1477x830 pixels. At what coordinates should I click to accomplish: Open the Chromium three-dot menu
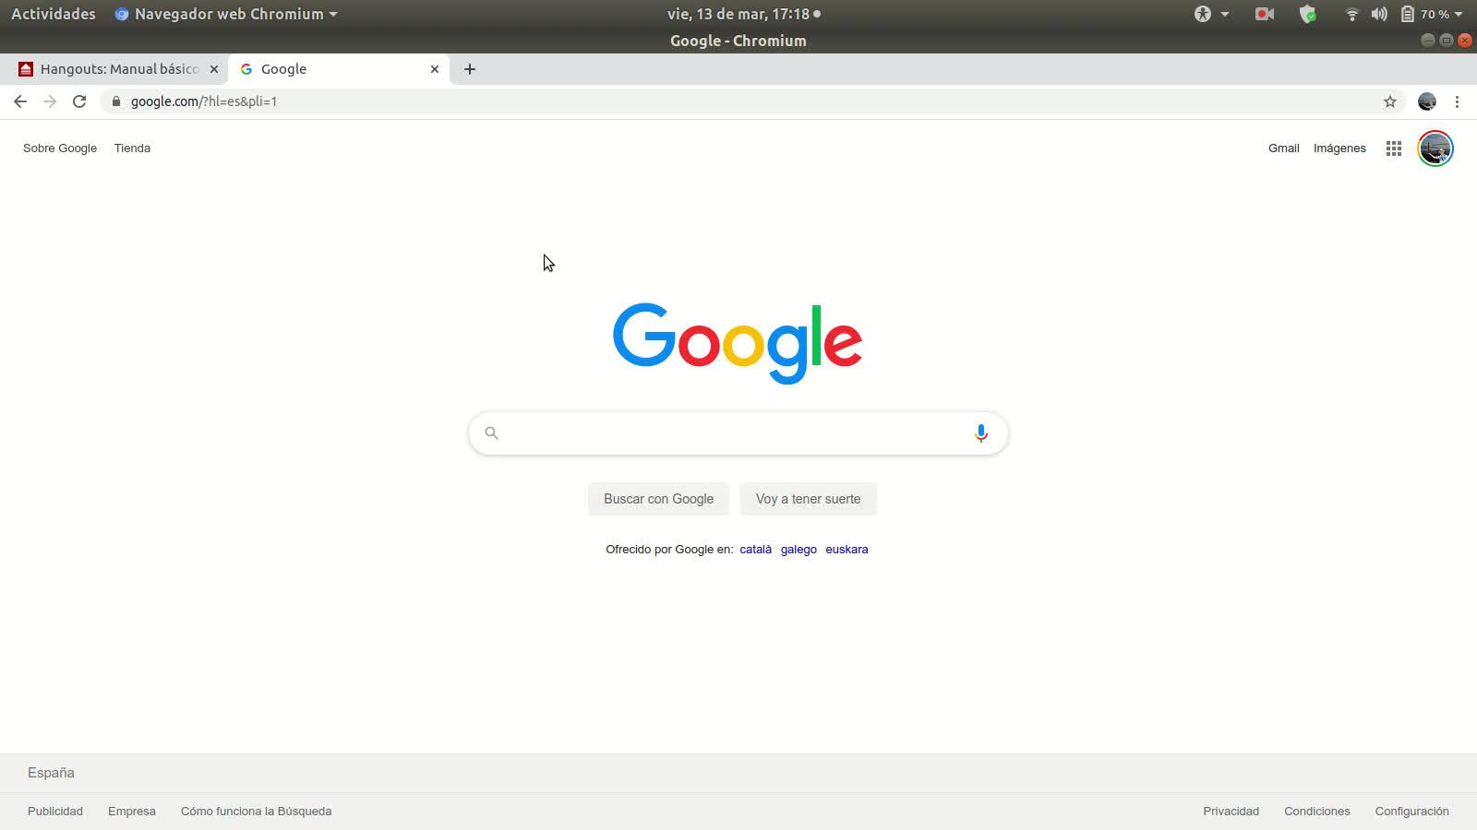1457,101
